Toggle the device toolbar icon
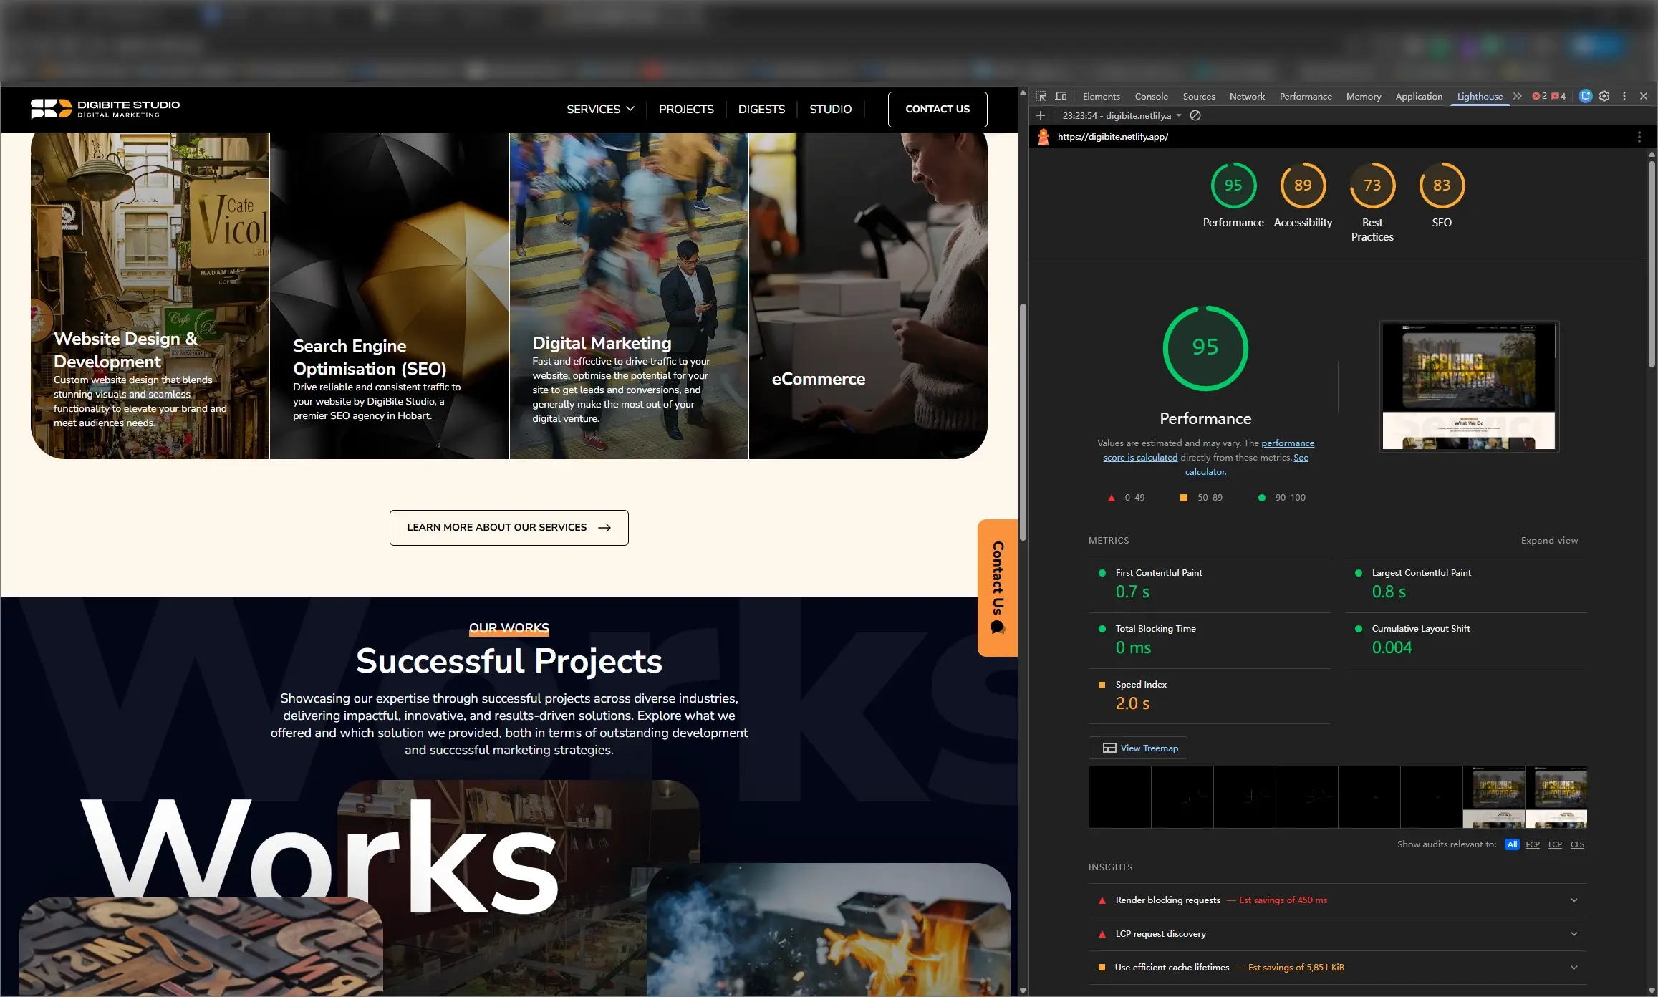The image size is (1658, 997). 1061,96
